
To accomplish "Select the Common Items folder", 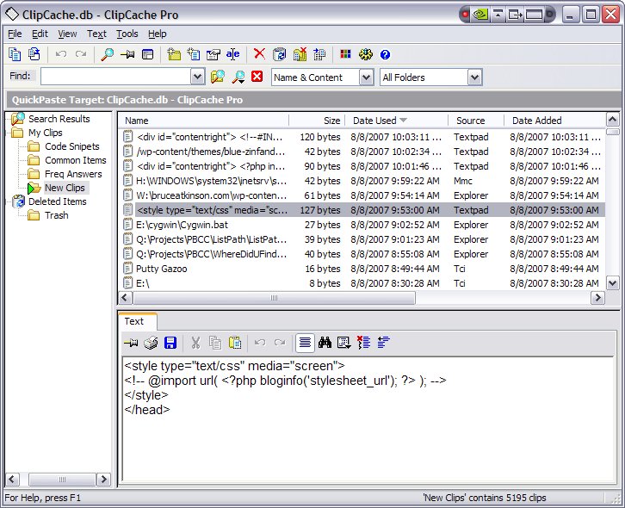I will click(x=76, y=160).
